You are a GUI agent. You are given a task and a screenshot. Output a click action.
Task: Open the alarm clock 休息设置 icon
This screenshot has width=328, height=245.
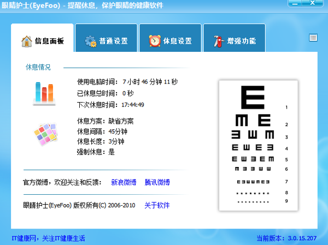155,41
